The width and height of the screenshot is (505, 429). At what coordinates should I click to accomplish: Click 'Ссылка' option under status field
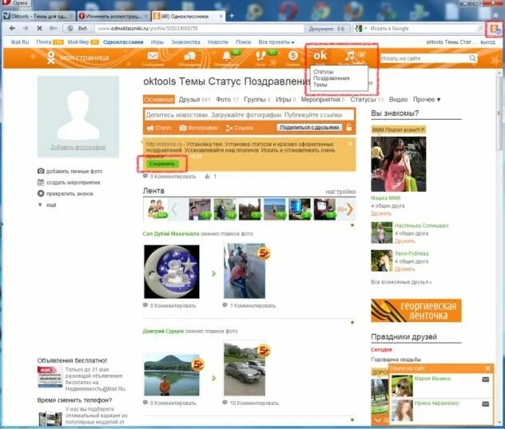pyautogui.click(x=240, y=128)
